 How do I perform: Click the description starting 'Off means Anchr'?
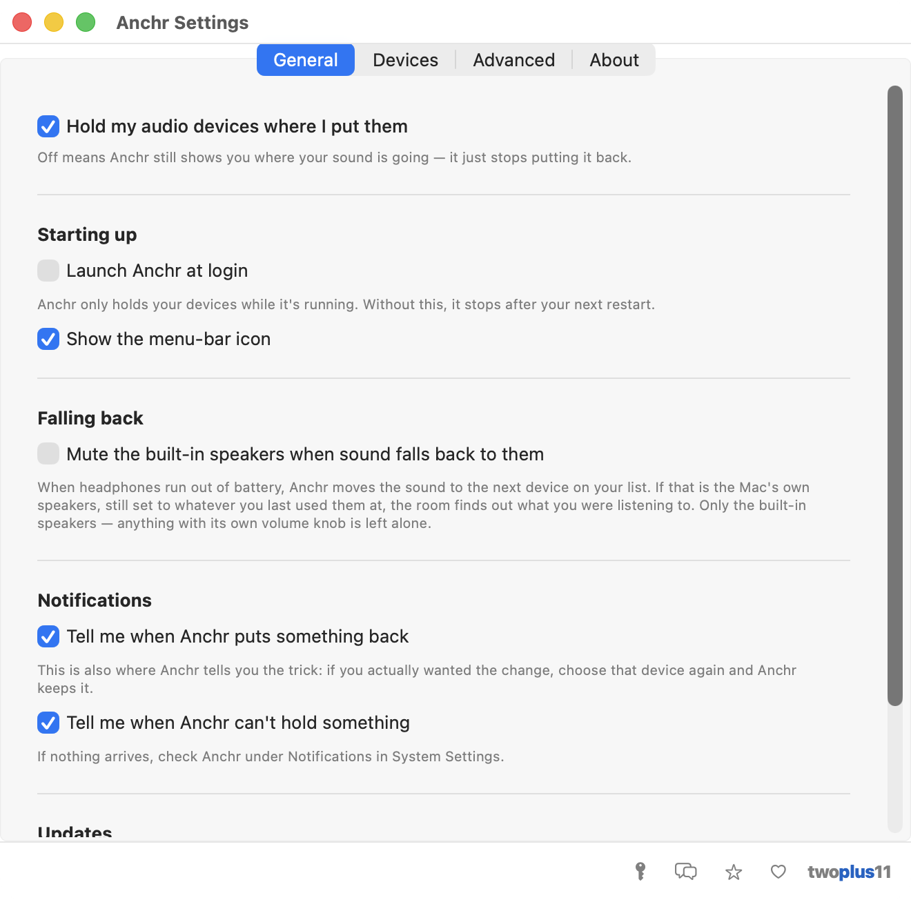click(x=334, y=157)
